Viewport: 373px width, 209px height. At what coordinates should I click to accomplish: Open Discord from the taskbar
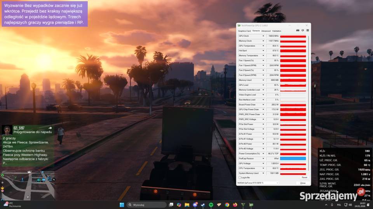pyautogui.click(x=195, y=205)
